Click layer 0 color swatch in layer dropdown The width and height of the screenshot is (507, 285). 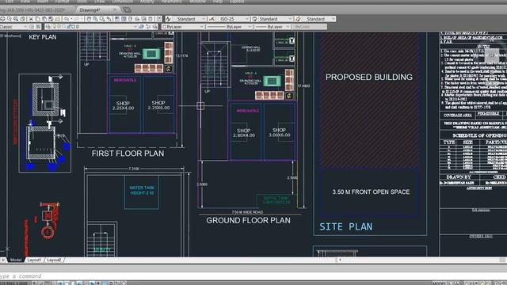(x=74, y=27)
